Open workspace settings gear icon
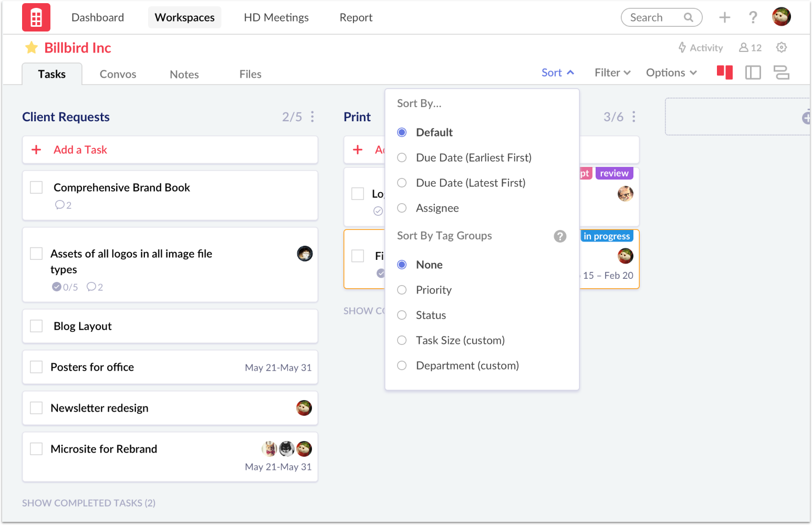The image size is (812, 525). (781, 48)
